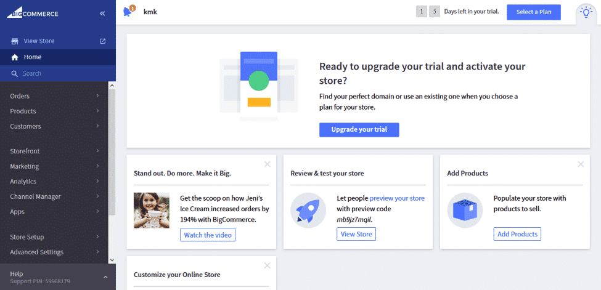The height and width of the screenshot is (290, 601).
Task: Click the sidebar scrollbar down arrow
Action: [x=112, y=260]
